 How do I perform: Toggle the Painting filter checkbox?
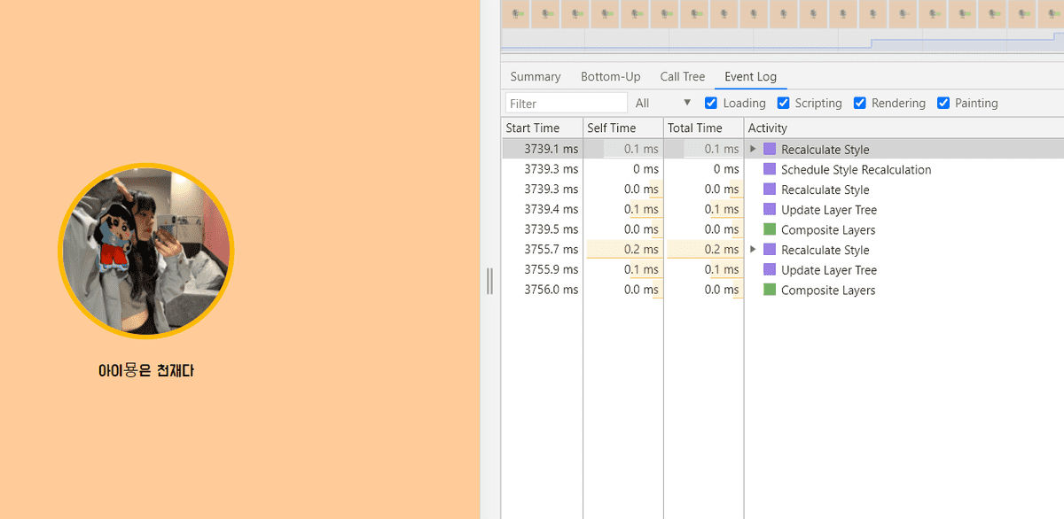943,103
